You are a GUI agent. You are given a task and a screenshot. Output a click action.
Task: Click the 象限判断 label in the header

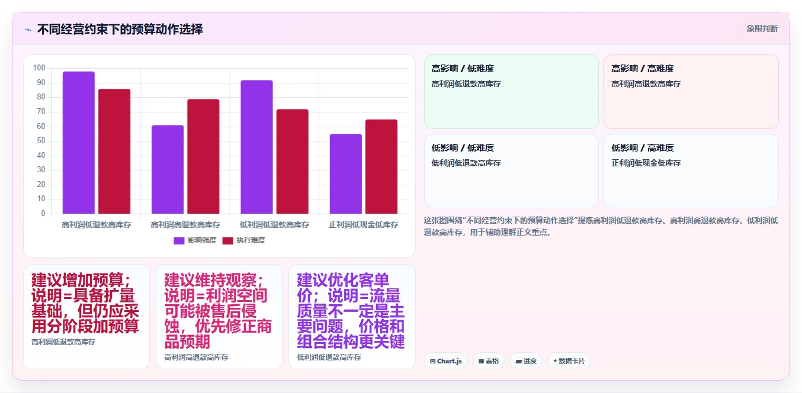pos(762,28)
